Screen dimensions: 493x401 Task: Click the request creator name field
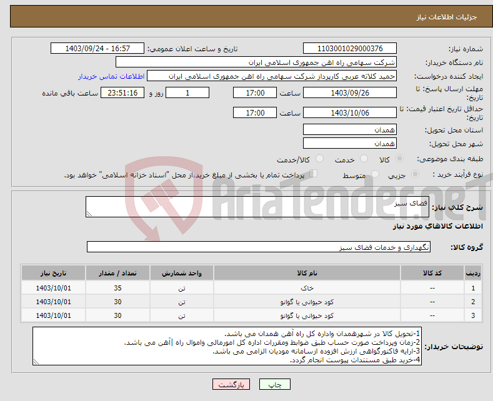click(272, 76)
